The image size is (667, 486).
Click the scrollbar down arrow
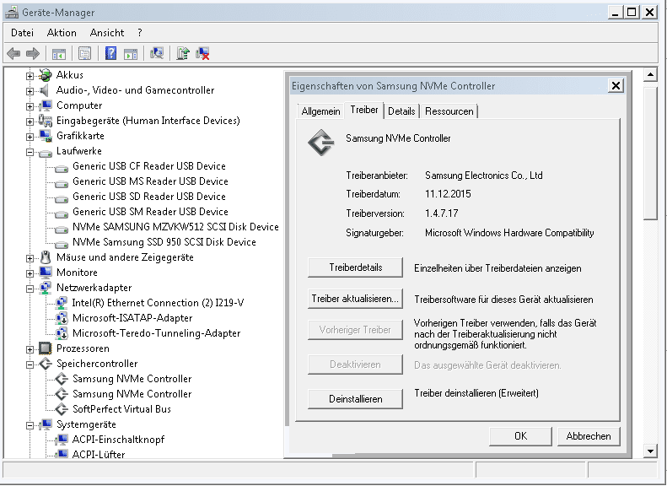(x=650, y=451)
